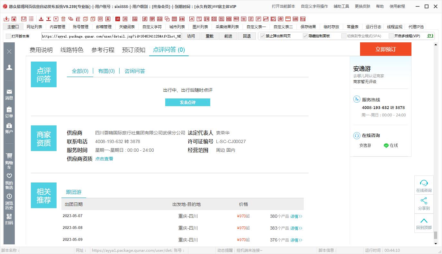Image resolution: width=442 pixels, height=254 pixels.
Task: Open 详情>> link for 2023-05-07 row
Action: 296,216
